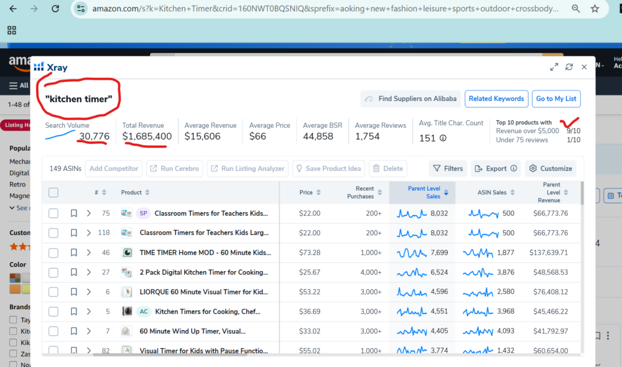This screenshot has height=367, width=622.
Task: Expand the 60 Minute Wind Up Timer row
Action: click(89, 332)
